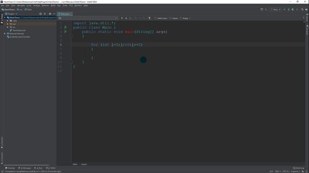Run with Coverage icon in toolbar
The image size is (309, 173).
coord(293,10)
